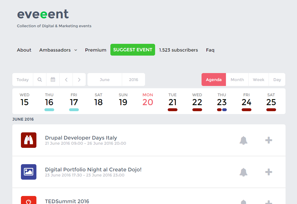Open the About page
297x204 pixels.
(x=24, y=50)
